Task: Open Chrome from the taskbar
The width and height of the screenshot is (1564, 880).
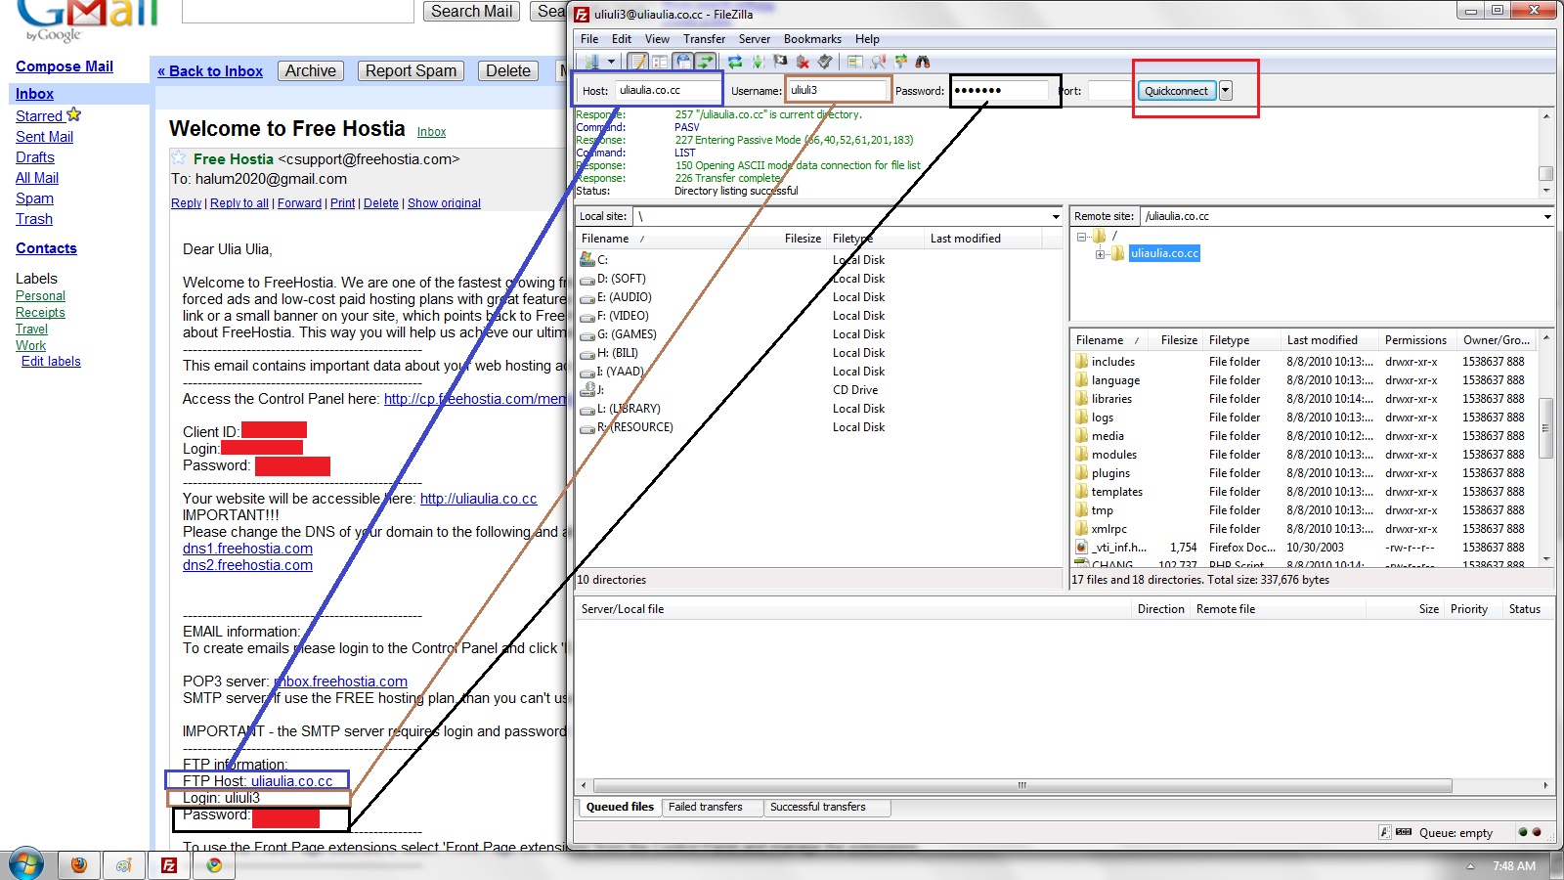Action: pos(214,865)
